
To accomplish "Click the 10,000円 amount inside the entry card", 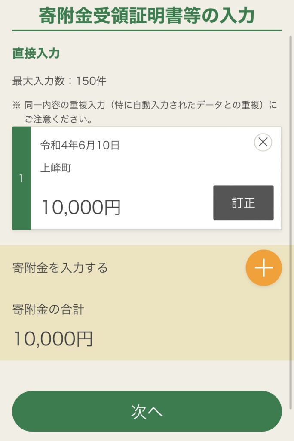I will click(x=81, y=208).
